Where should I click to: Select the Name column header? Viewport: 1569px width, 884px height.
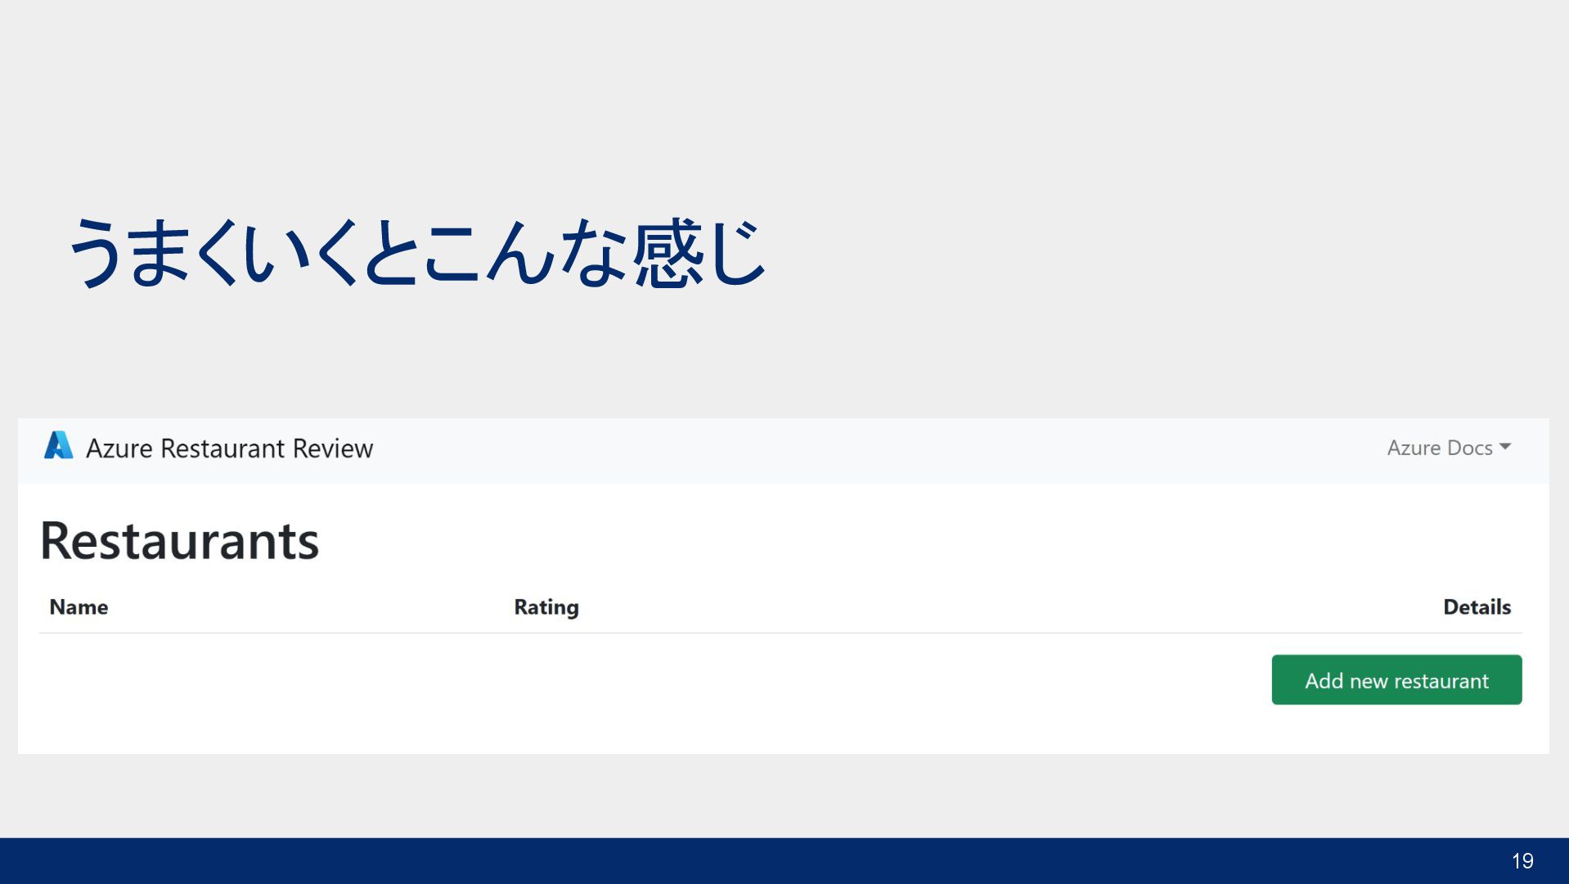click(x=79, y=607)
